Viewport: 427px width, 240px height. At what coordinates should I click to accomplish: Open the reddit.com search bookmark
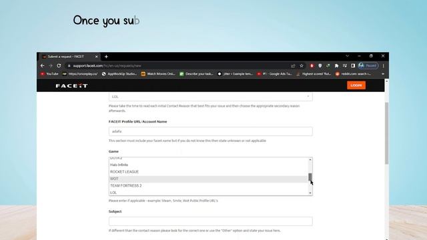tap(353, 74)
